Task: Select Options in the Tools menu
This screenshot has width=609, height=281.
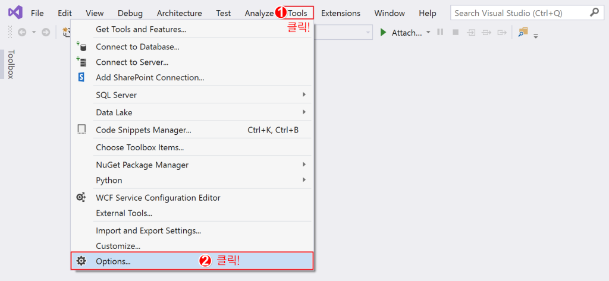Action: point(192,261)
